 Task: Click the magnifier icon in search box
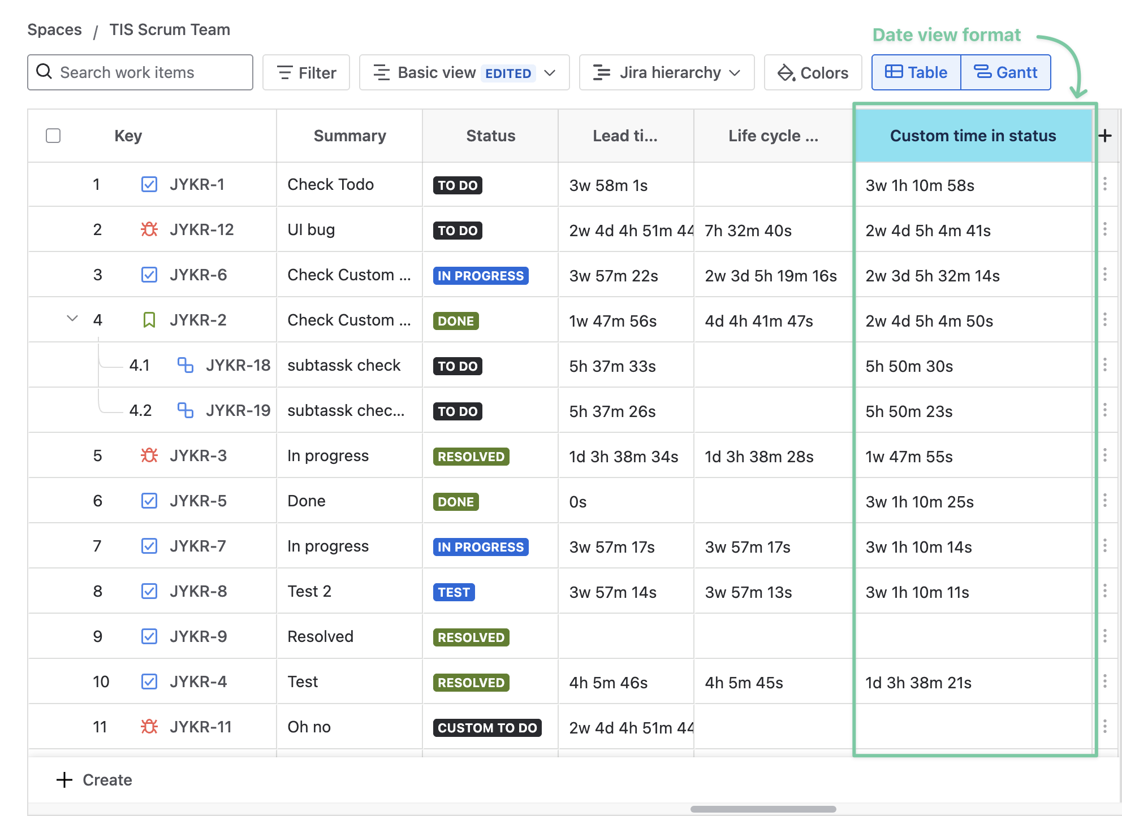(x=44, y=72)
